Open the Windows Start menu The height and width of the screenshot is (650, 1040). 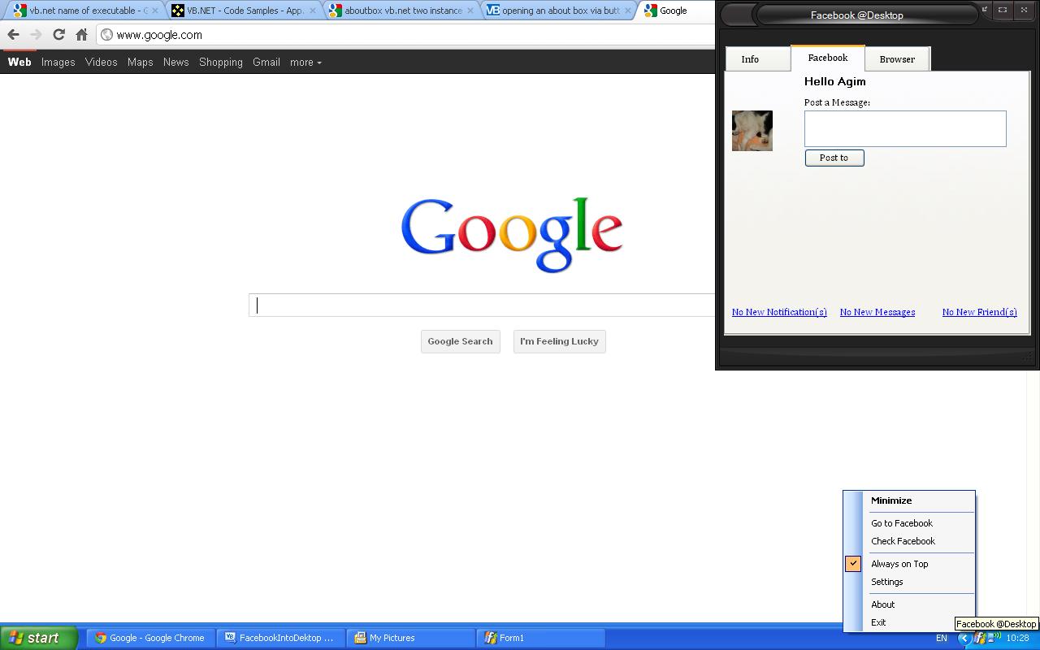[x=38, y=638]
